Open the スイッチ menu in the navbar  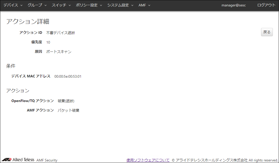pos(61,5)
